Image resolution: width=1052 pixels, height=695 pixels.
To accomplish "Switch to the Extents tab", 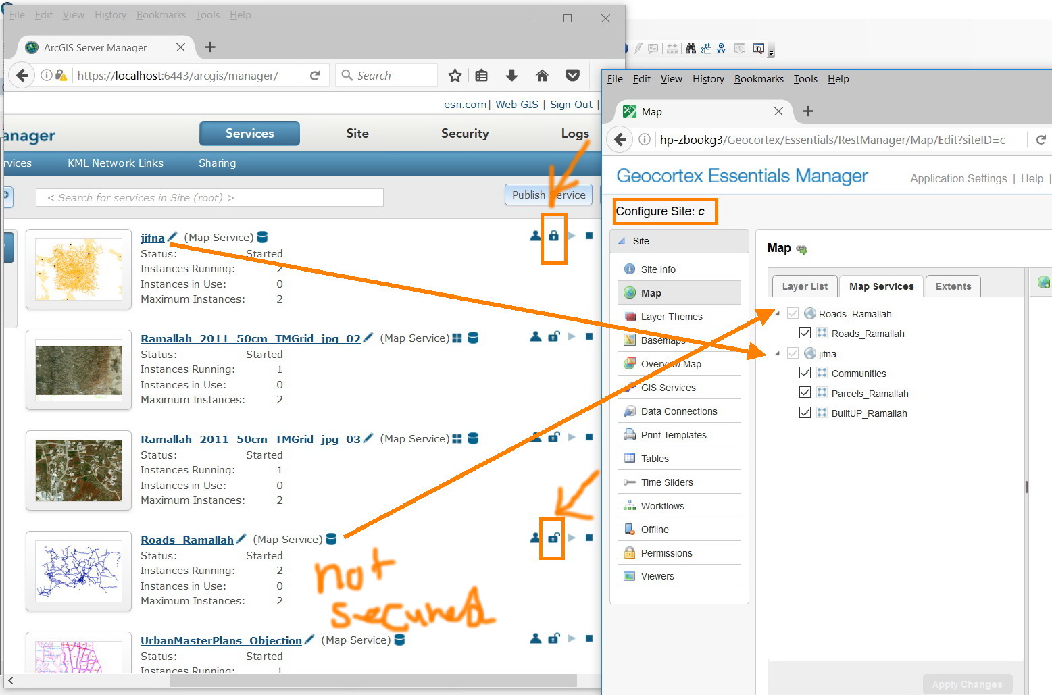I will coord(953,286).
